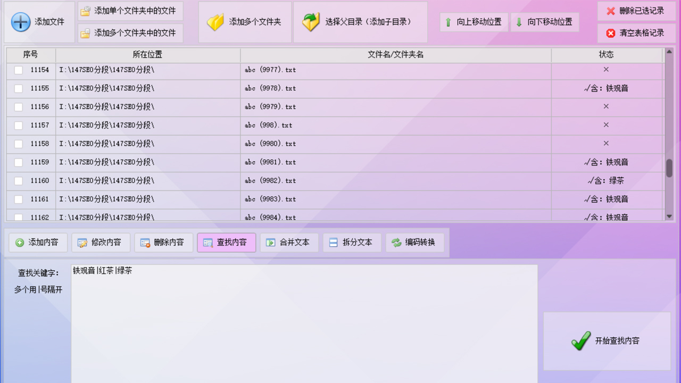This screenshot has width=681, height=383.
Task: Click the 修改内容 edit icon
Action: pyautogui.click(x=83, y=243)
